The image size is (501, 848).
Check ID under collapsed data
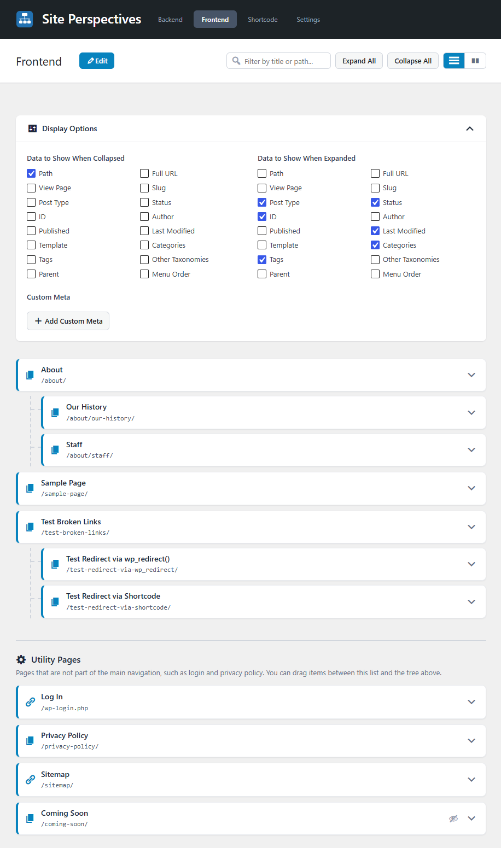(31, 217)
